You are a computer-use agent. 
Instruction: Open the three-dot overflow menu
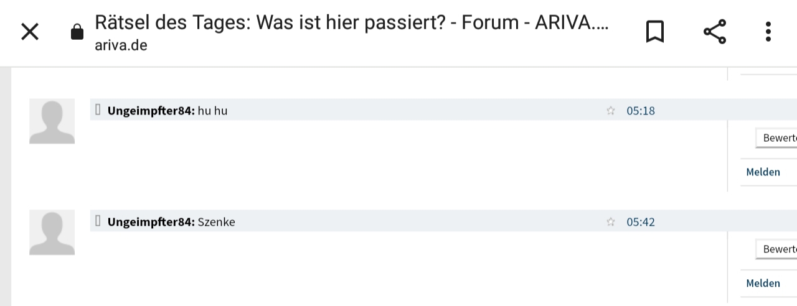[x=768, y=32]
